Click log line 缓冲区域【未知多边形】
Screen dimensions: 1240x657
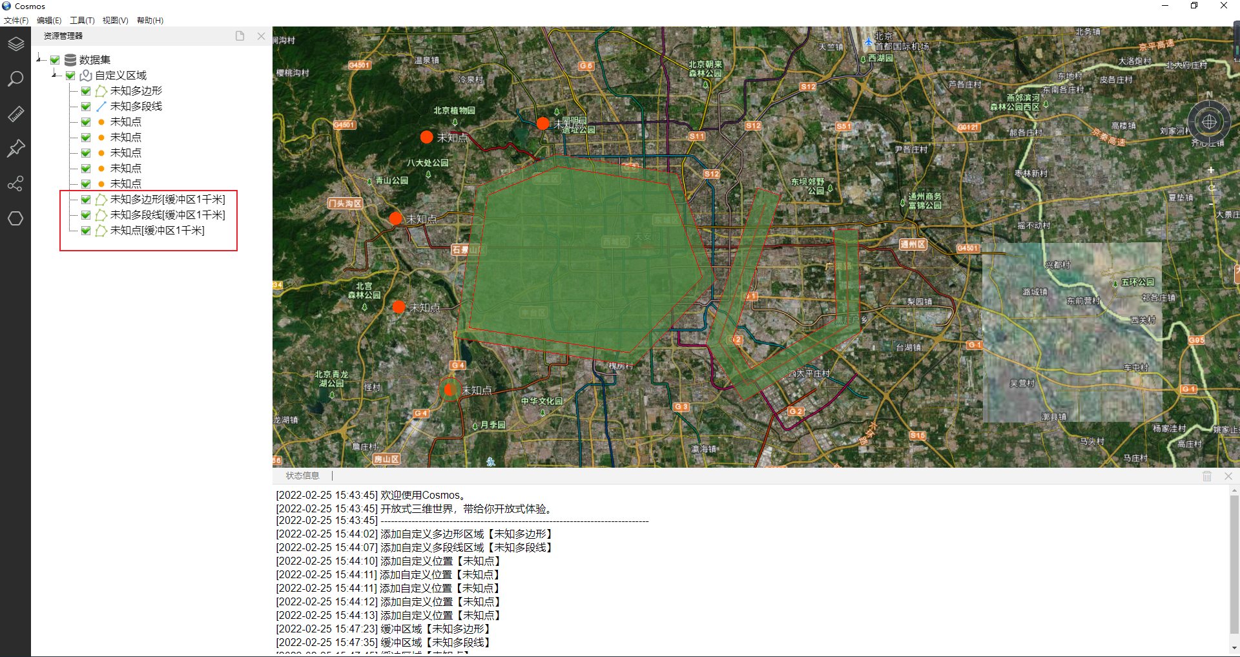point(385,629)
